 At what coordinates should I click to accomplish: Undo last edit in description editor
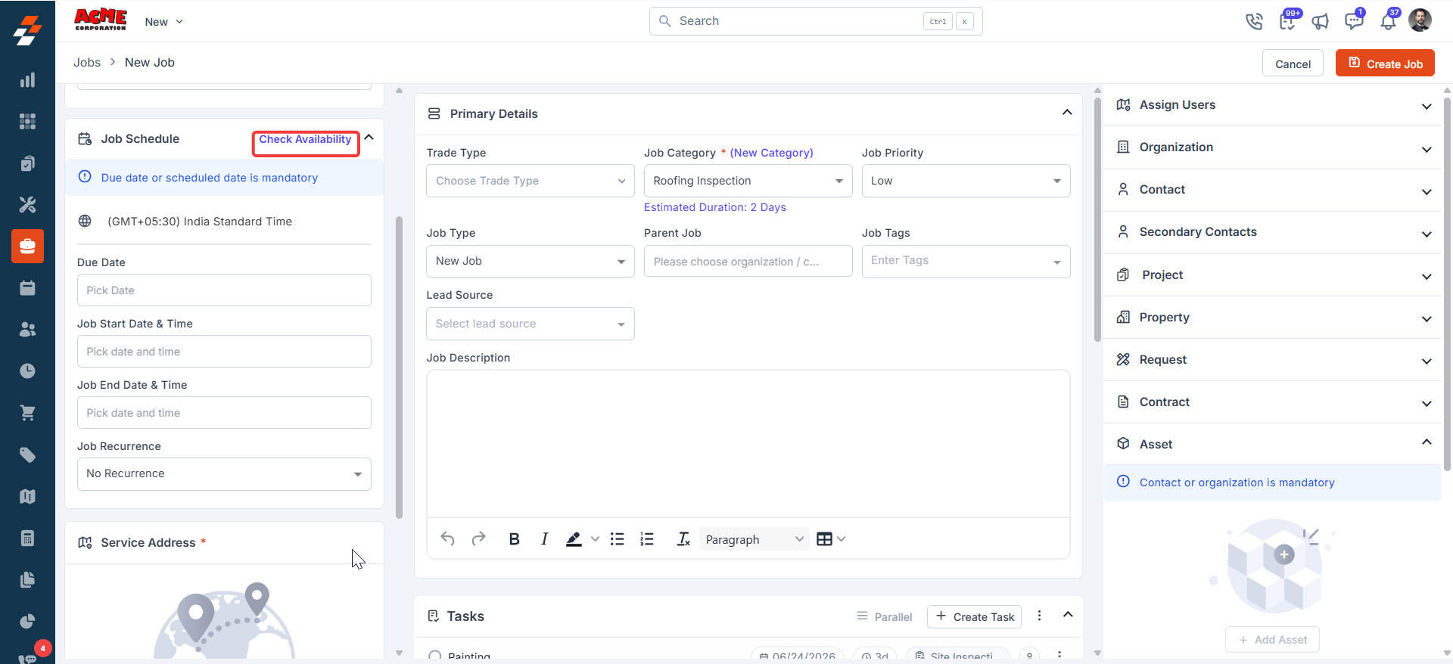click(448, 539)
